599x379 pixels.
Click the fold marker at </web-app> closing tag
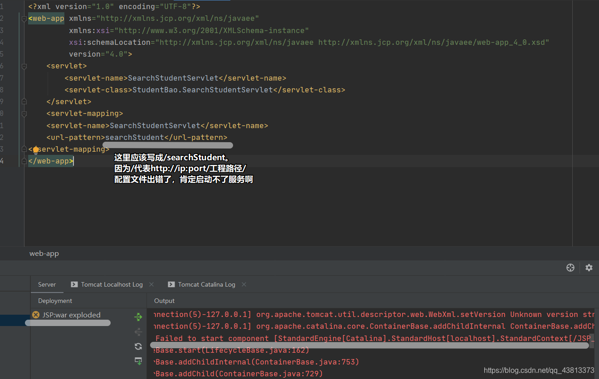point(24,161)
